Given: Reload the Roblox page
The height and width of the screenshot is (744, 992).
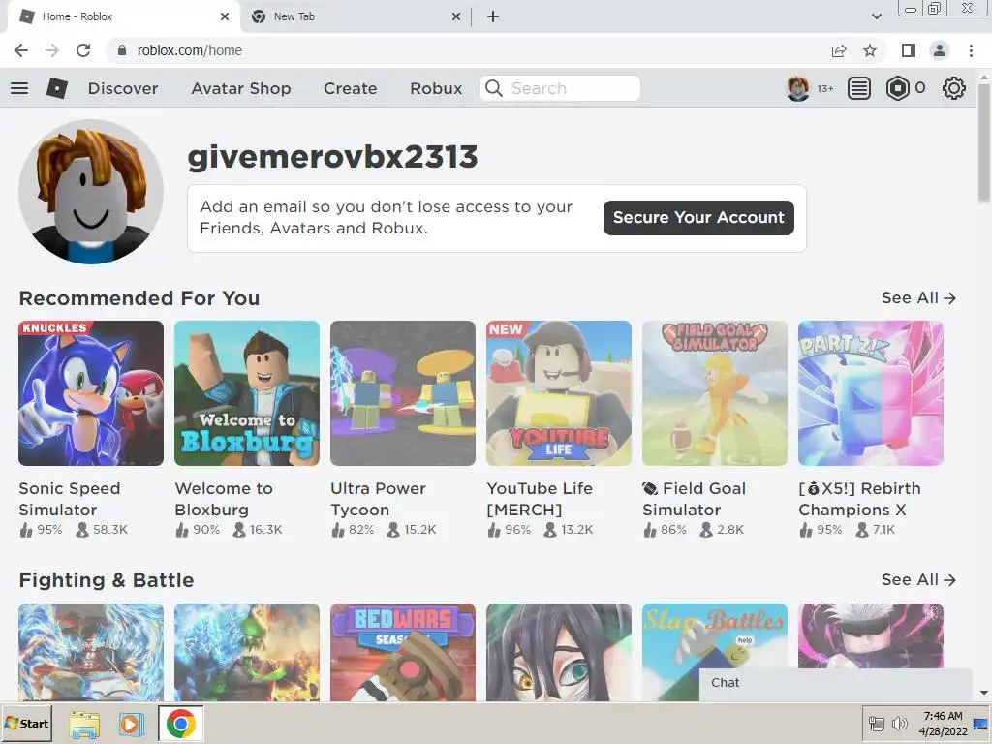Looking at the screenshot, I should [83, 50].
